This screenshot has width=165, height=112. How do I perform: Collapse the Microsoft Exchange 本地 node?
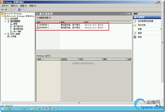(2, 16)
